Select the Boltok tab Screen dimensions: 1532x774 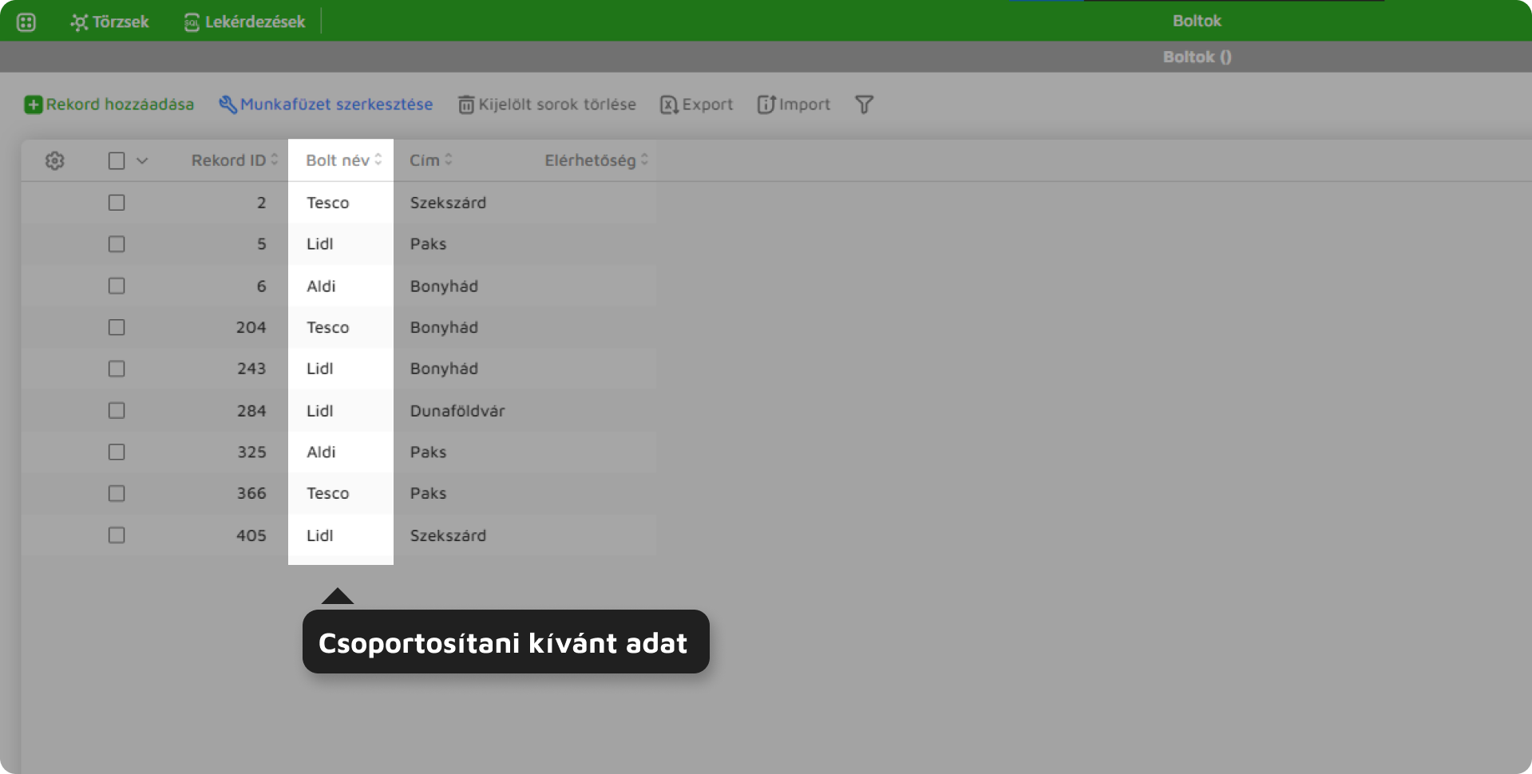pyautogui.click(x=1196, y=21)
